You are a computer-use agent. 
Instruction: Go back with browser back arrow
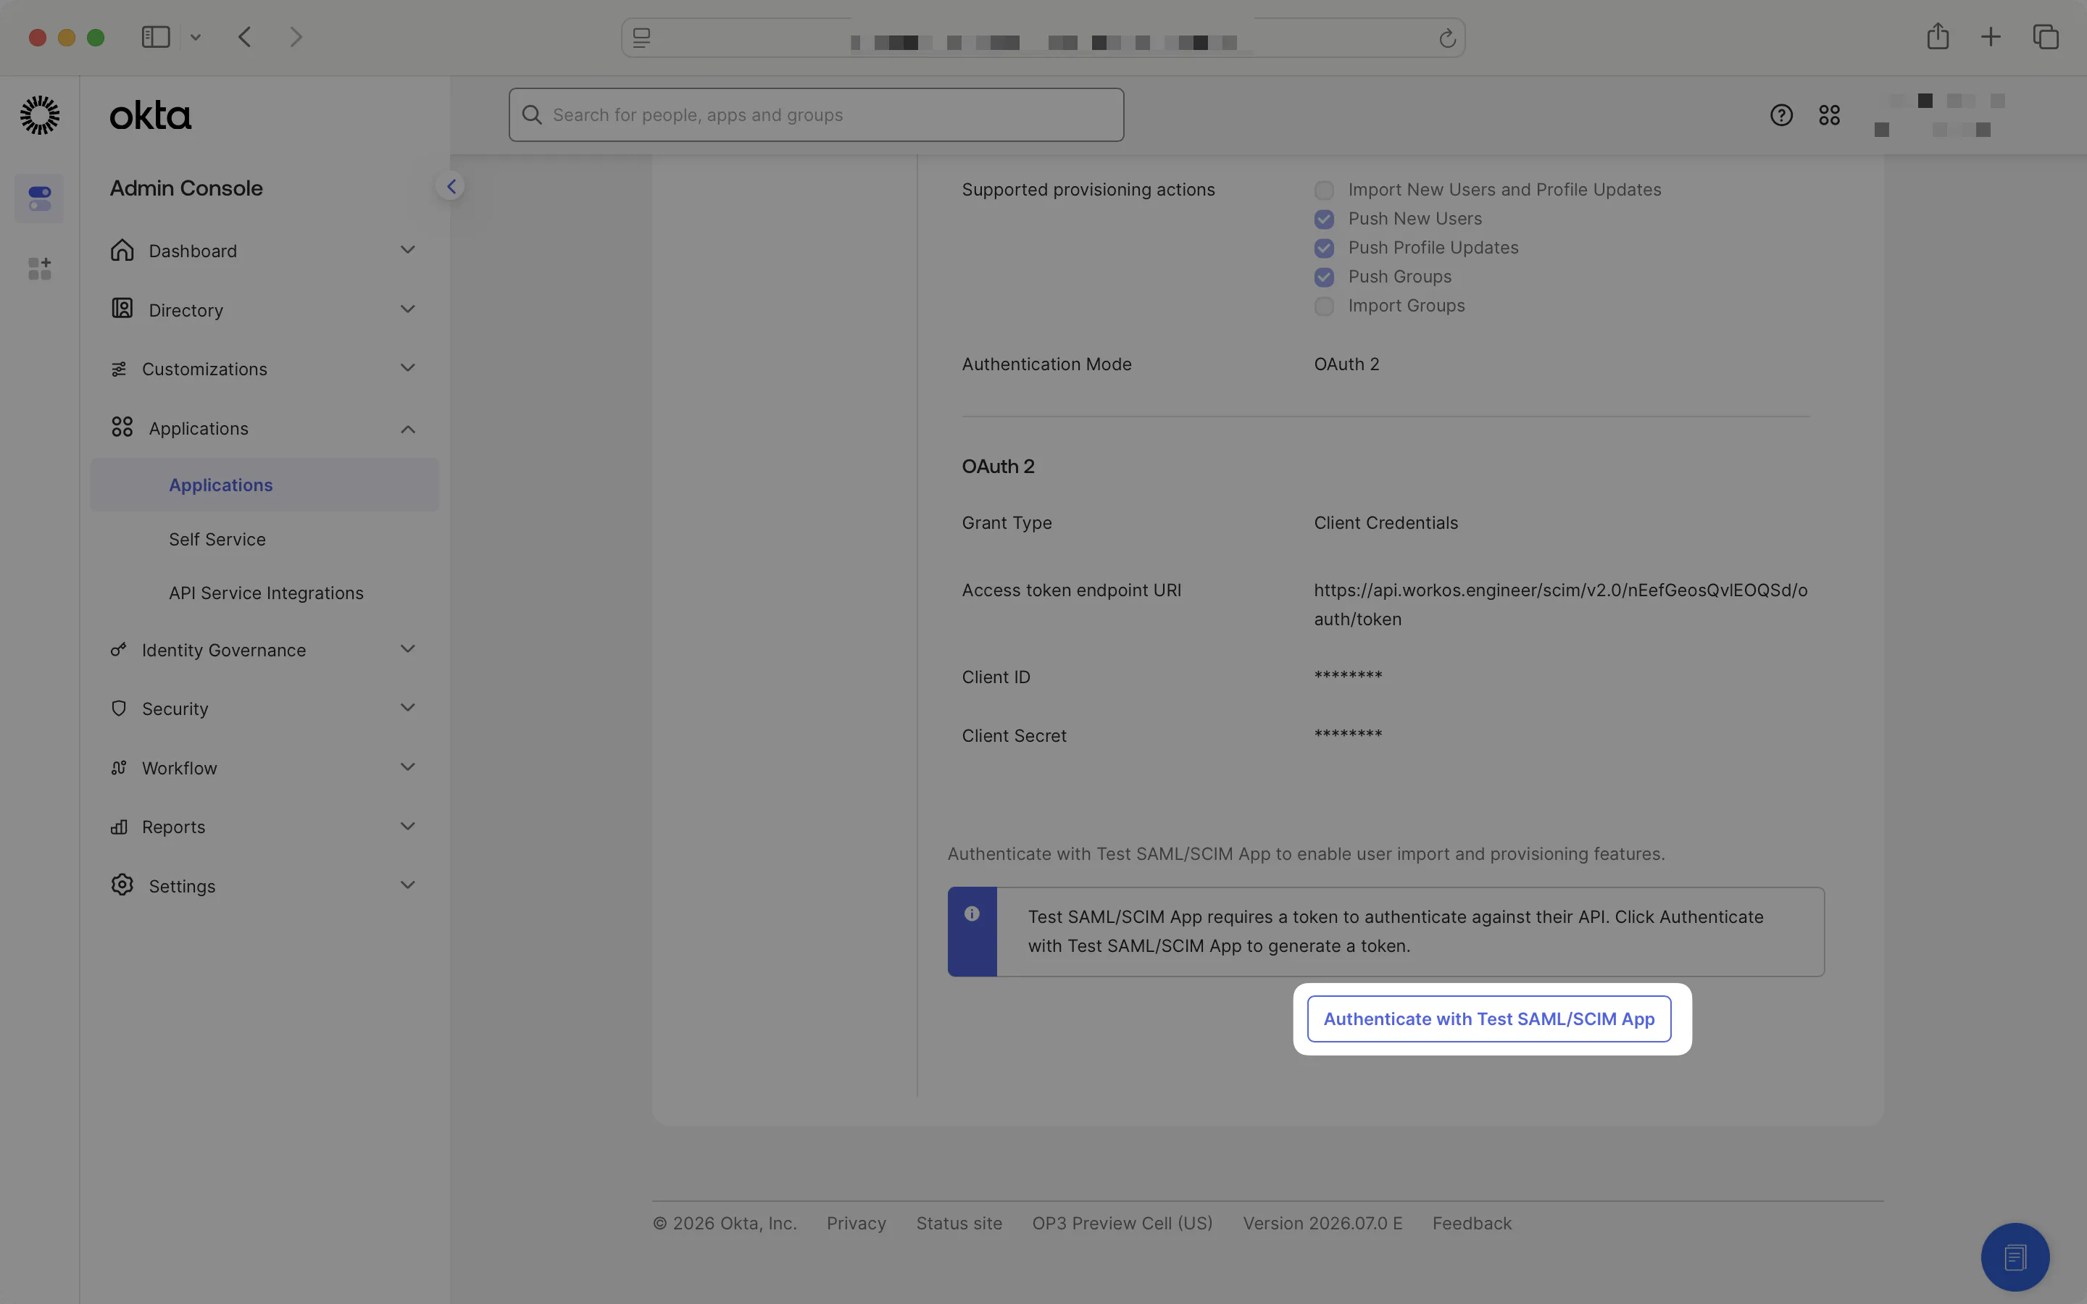(245, 37)
